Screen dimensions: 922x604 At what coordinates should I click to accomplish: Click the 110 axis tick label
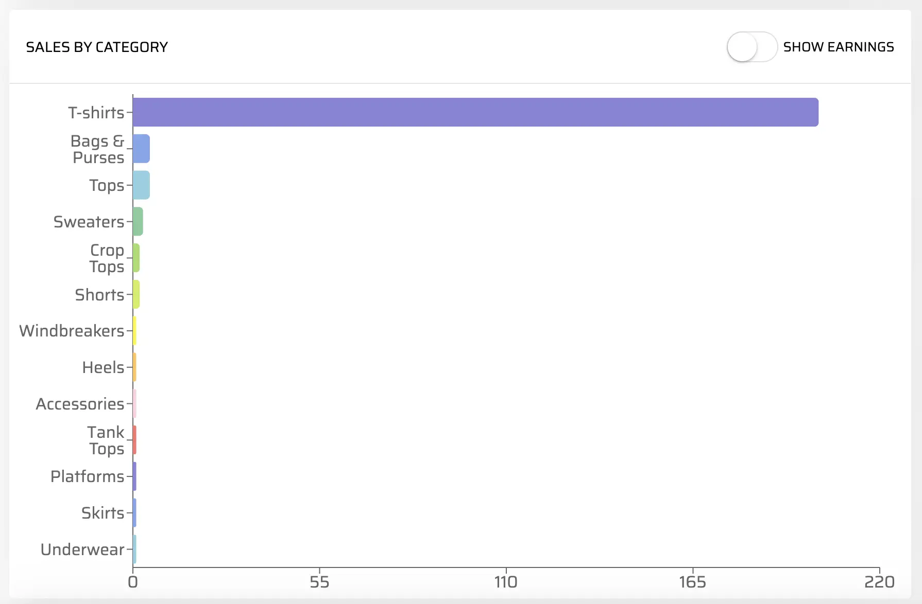(506, 582)
